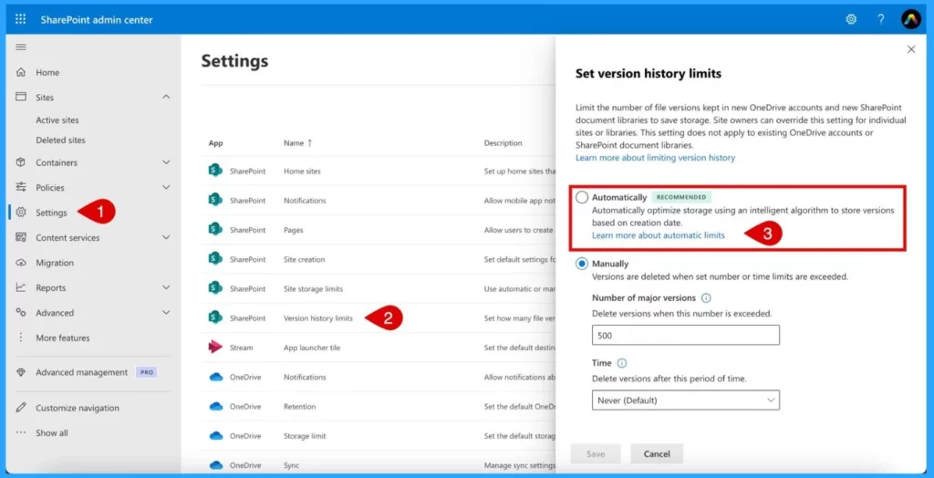Open Migration in the navigation
Image resolution: width=934 pixels, height=478 pixels.
55,262
